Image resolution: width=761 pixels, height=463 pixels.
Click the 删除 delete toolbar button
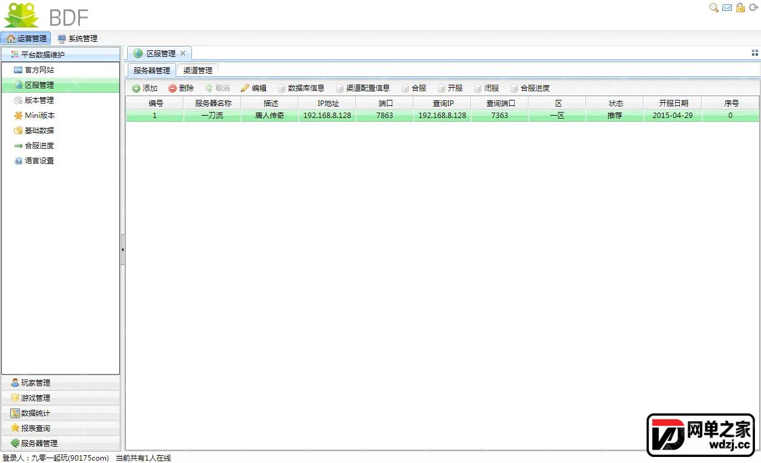[x=181, y=88]
